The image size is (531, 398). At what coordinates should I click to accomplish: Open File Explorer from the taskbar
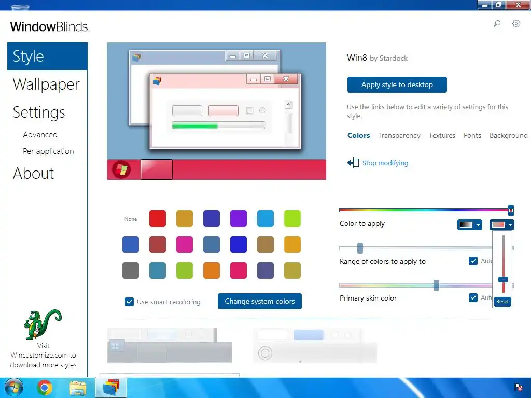[78, 388]
